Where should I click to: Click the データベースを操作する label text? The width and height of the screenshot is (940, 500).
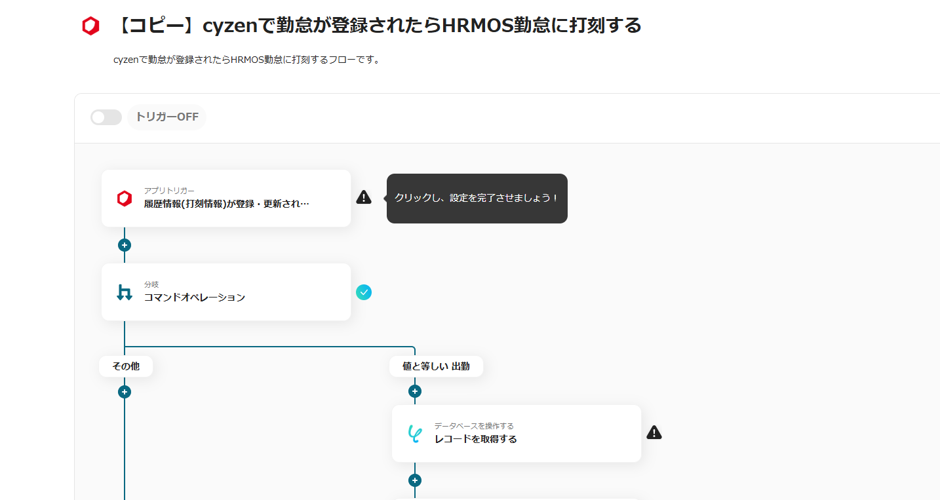[474, 426]
